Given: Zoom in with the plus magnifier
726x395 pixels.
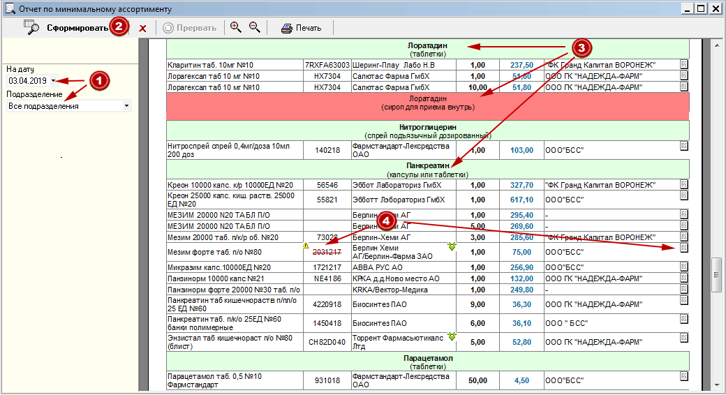Looking at the screenshot, I should pyautogui.click(x=236, y=27).
